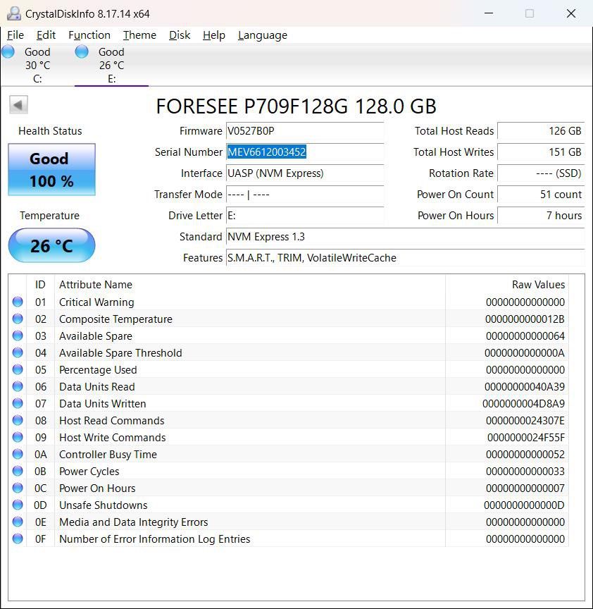Click the status indicator for Composite Temperature

click(17, 319)
